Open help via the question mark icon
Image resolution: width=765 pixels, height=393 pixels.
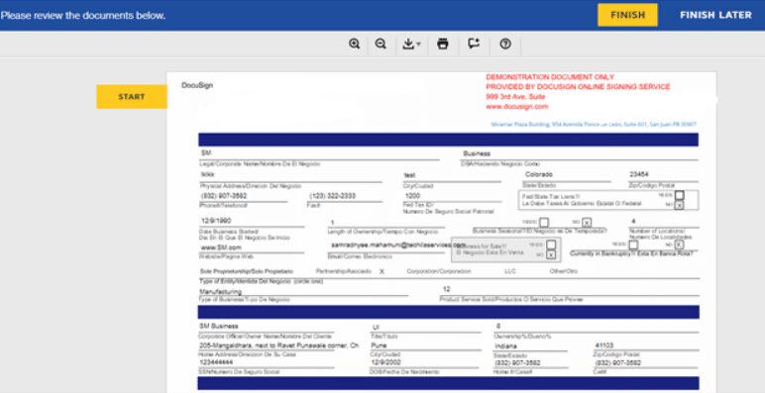(x=505, y=44)
